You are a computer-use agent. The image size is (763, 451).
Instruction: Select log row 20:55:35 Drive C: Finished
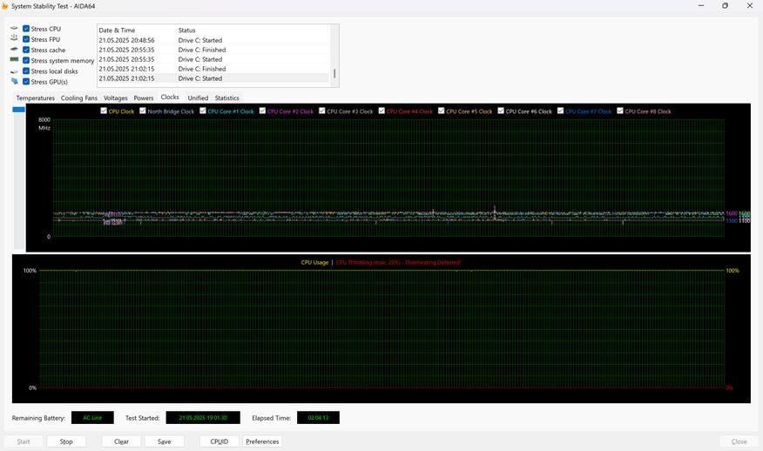click(x=213, y=50)
